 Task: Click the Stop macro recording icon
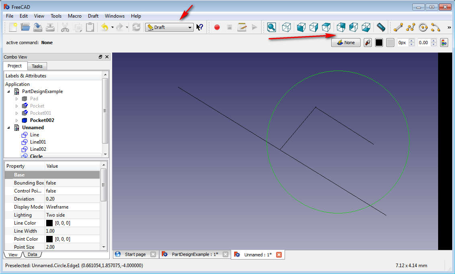tap(229, 27)
